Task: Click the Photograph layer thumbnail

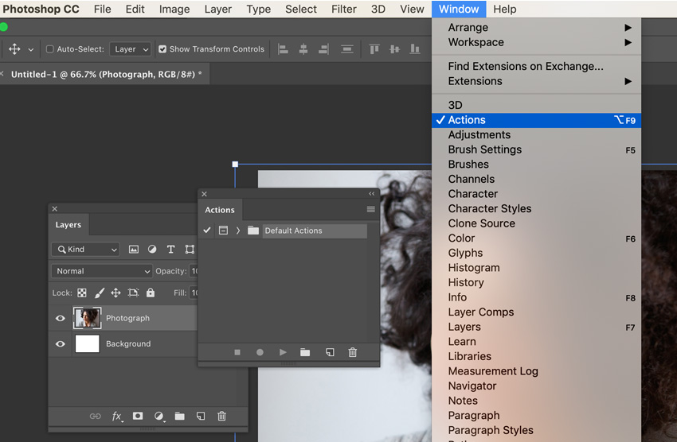Action: 88,318
